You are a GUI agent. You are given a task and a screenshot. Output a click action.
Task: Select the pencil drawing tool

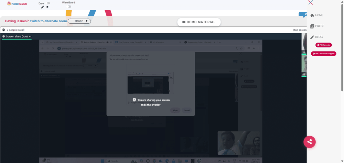pyautogui.click(x=43, y=7)
